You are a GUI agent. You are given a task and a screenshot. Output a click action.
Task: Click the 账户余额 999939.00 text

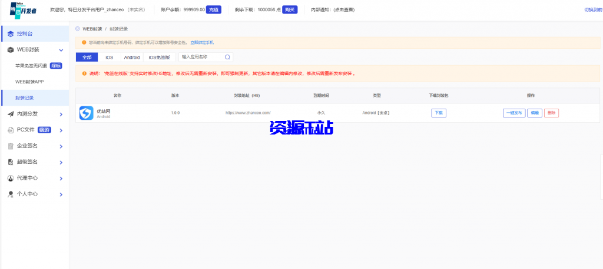(183, 10)
